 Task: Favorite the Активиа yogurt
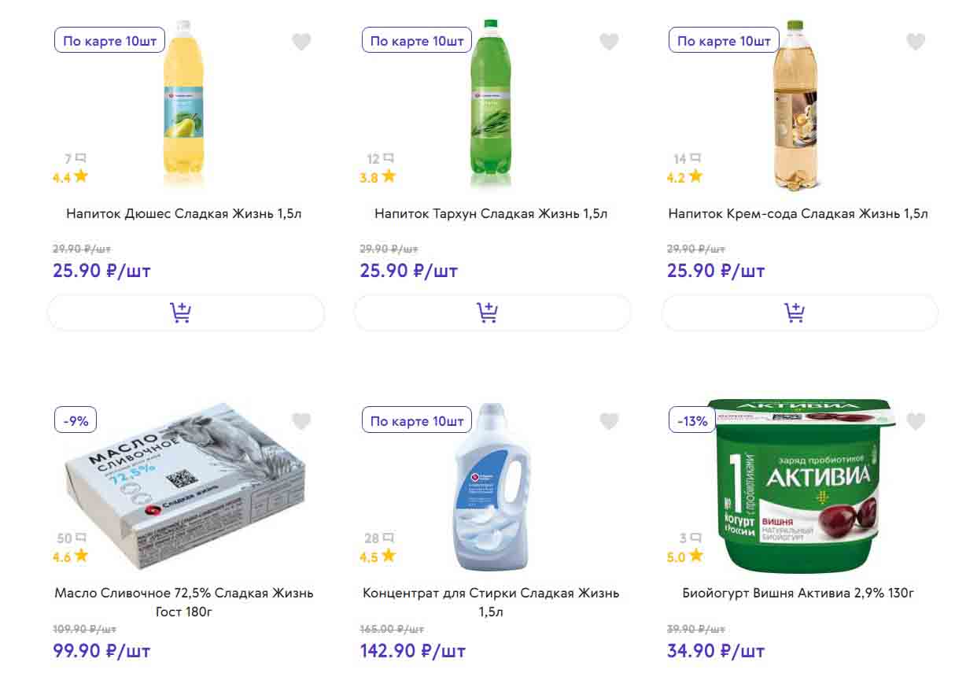click(x=916, y=422)
